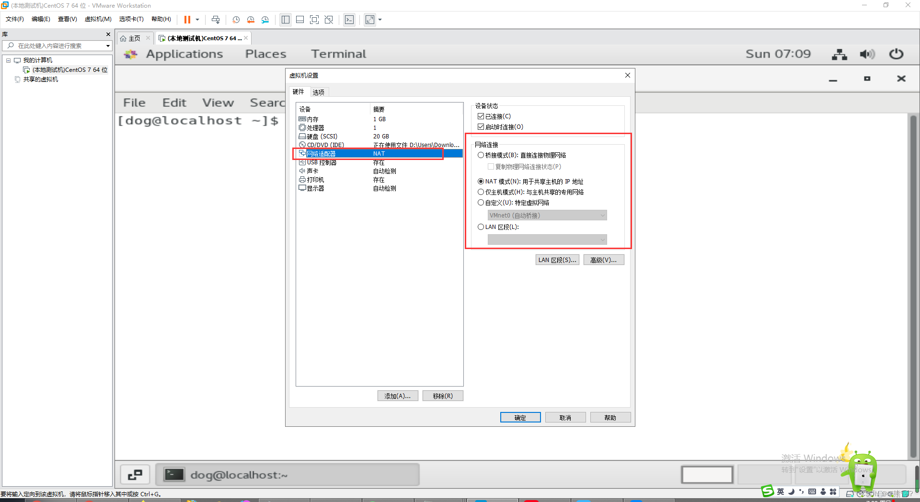Open the power options dropdown beside pause

point(197,20)
